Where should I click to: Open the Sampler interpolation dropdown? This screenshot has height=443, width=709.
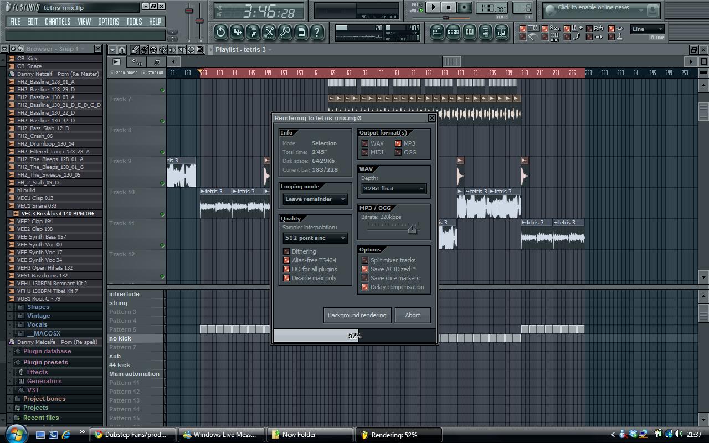pos(315,238)
